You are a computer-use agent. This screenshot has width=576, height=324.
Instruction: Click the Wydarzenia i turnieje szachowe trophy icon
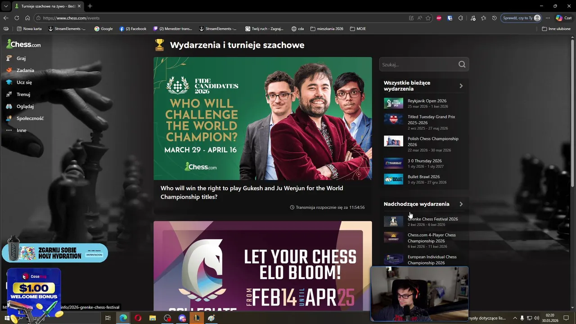pyautogui.click(x=159, y=45)
